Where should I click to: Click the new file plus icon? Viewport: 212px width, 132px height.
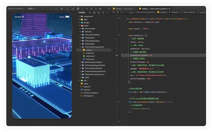tap(90, 12)
